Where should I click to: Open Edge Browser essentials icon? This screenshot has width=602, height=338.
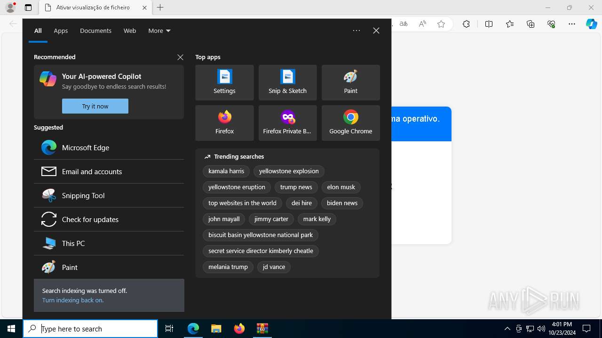(551, 24)
